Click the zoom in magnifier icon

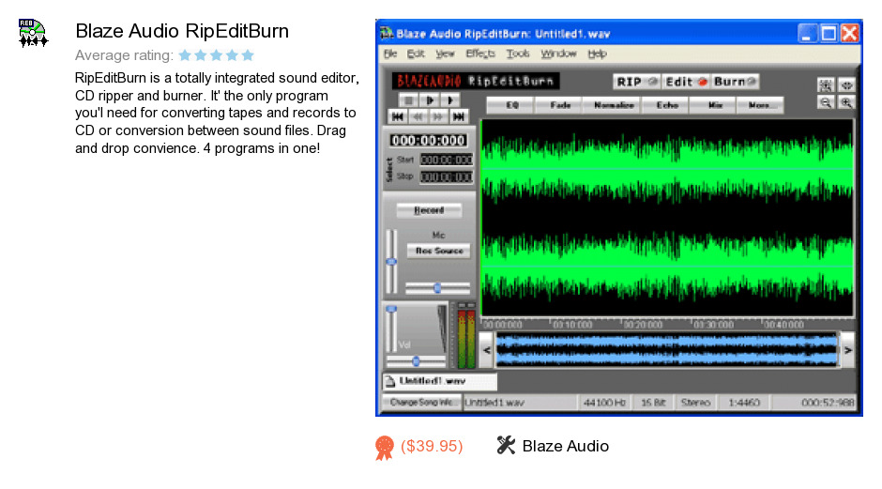846,103
